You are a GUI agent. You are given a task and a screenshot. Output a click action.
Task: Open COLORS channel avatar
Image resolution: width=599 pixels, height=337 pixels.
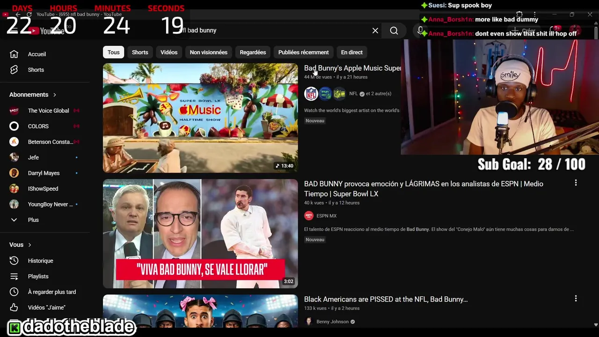[14, 126]
